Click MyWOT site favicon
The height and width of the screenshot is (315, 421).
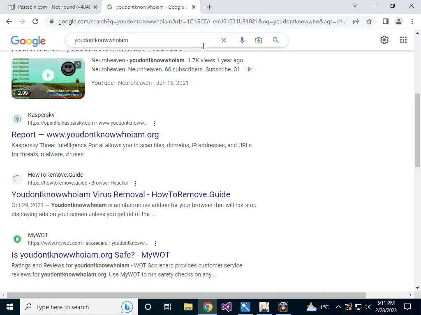(x=17, y=239)
